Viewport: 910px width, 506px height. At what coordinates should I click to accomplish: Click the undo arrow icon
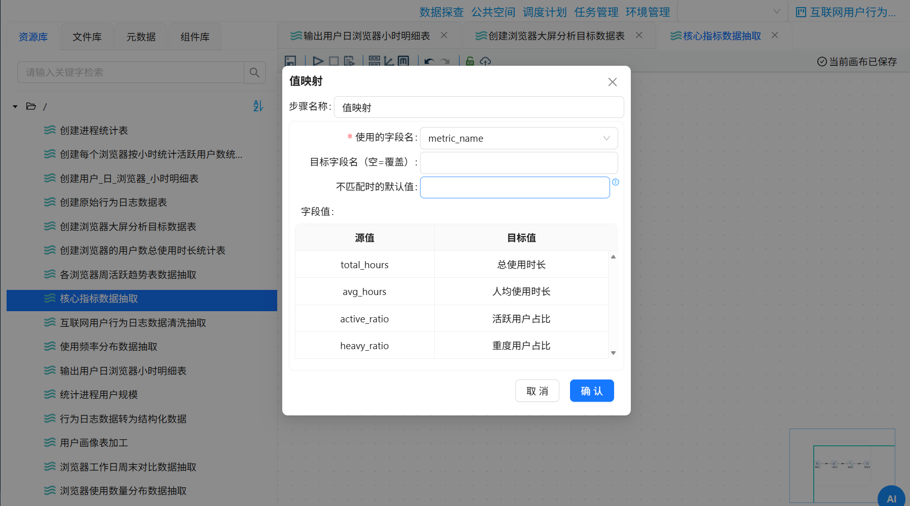429,61
